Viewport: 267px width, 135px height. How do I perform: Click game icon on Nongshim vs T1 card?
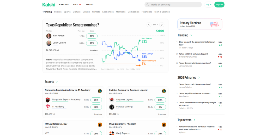[100, 91]
